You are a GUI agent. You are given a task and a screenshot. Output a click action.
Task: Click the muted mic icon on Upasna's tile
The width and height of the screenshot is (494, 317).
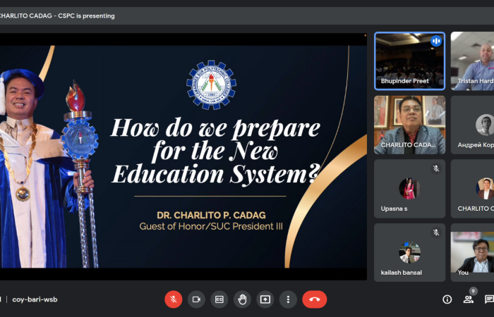436,169
